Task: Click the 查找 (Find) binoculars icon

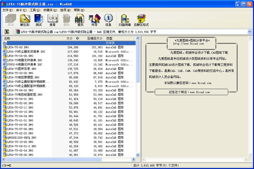Action: [x=80, y=20]
